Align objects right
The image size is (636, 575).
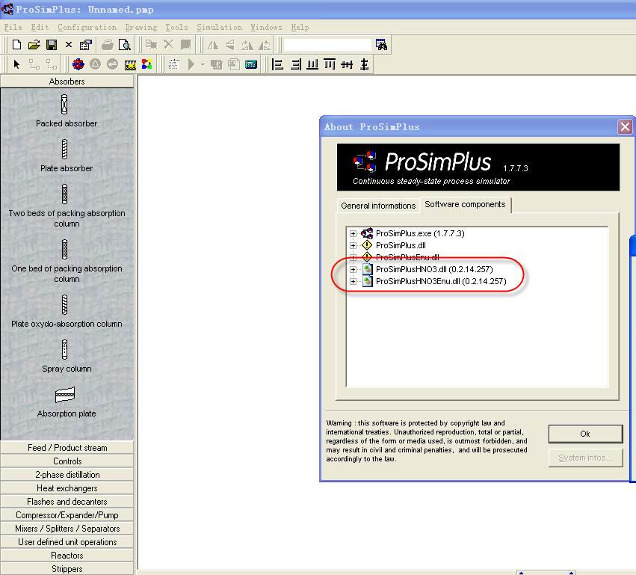click(296, 64)
